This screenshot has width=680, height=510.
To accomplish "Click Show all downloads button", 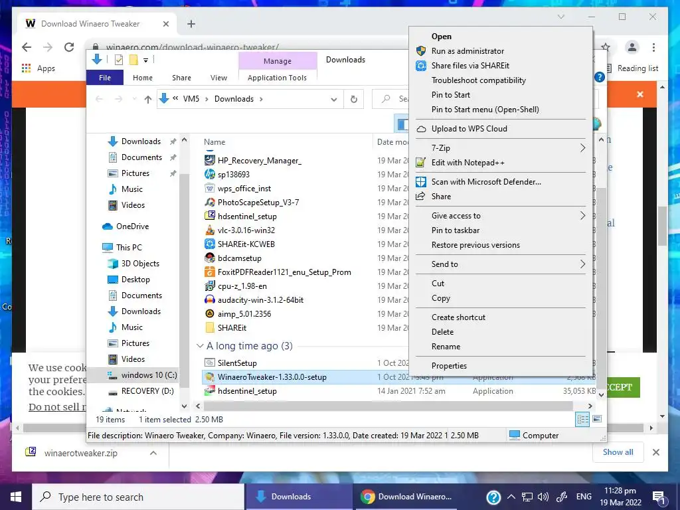I will click(618, 452).
